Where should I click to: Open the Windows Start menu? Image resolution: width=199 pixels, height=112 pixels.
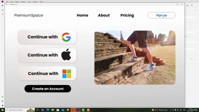[x=2, y=110]
